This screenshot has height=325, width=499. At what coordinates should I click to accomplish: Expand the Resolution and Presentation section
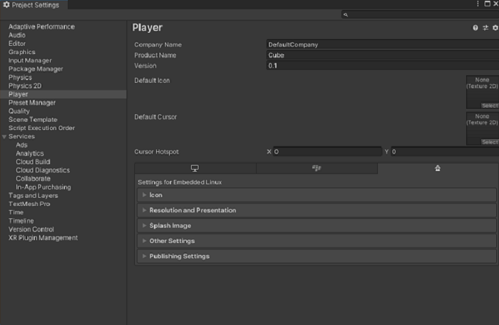pos(192,210)
